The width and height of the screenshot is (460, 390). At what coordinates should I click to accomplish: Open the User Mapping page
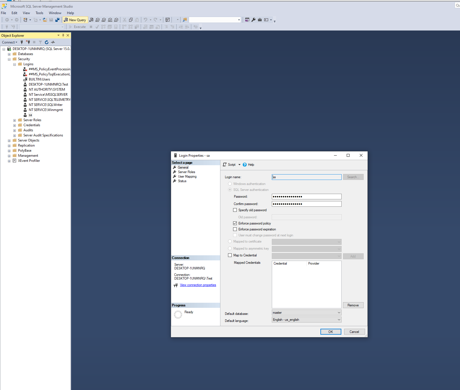point(187,177)
